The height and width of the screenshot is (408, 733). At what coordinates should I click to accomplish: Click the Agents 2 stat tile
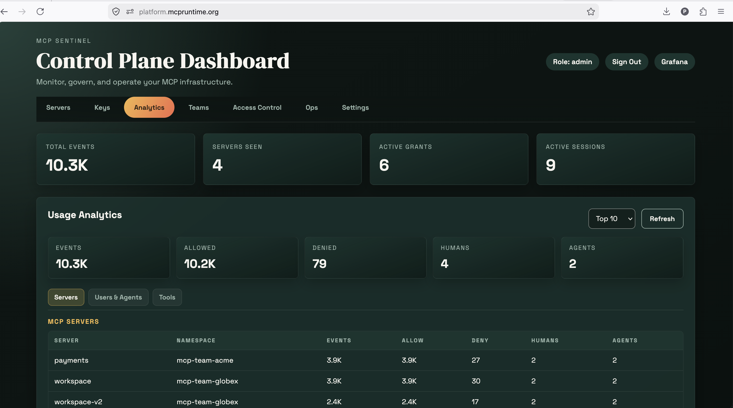tap(622, 258)
